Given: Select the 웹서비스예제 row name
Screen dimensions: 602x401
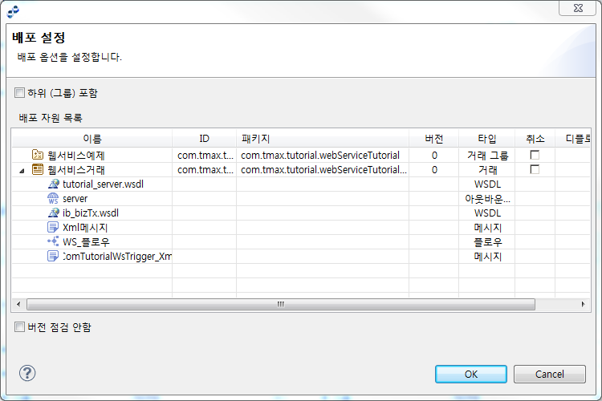Looking at the screenshot, I should point(76,156).
